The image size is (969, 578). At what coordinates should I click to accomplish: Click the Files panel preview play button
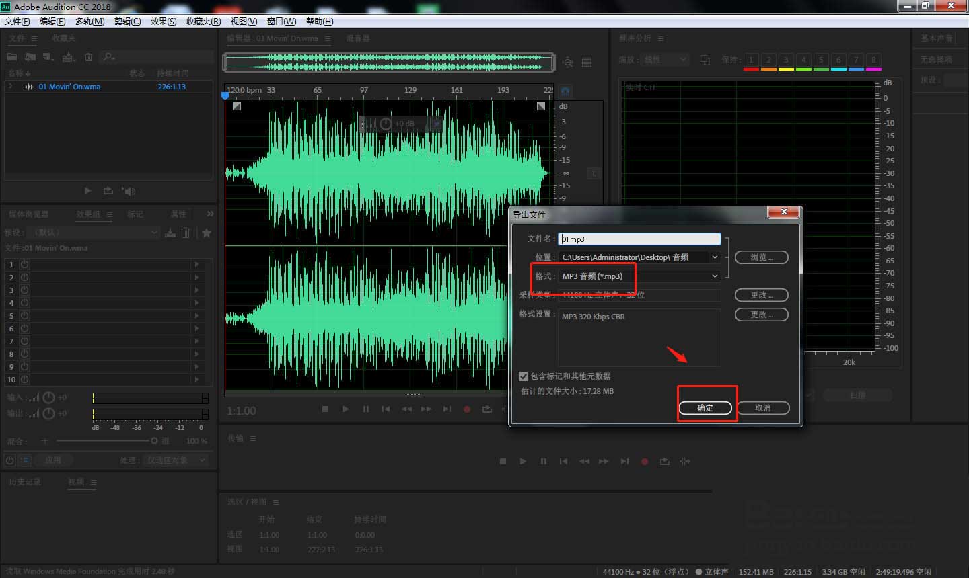click(x=87, y=191)
